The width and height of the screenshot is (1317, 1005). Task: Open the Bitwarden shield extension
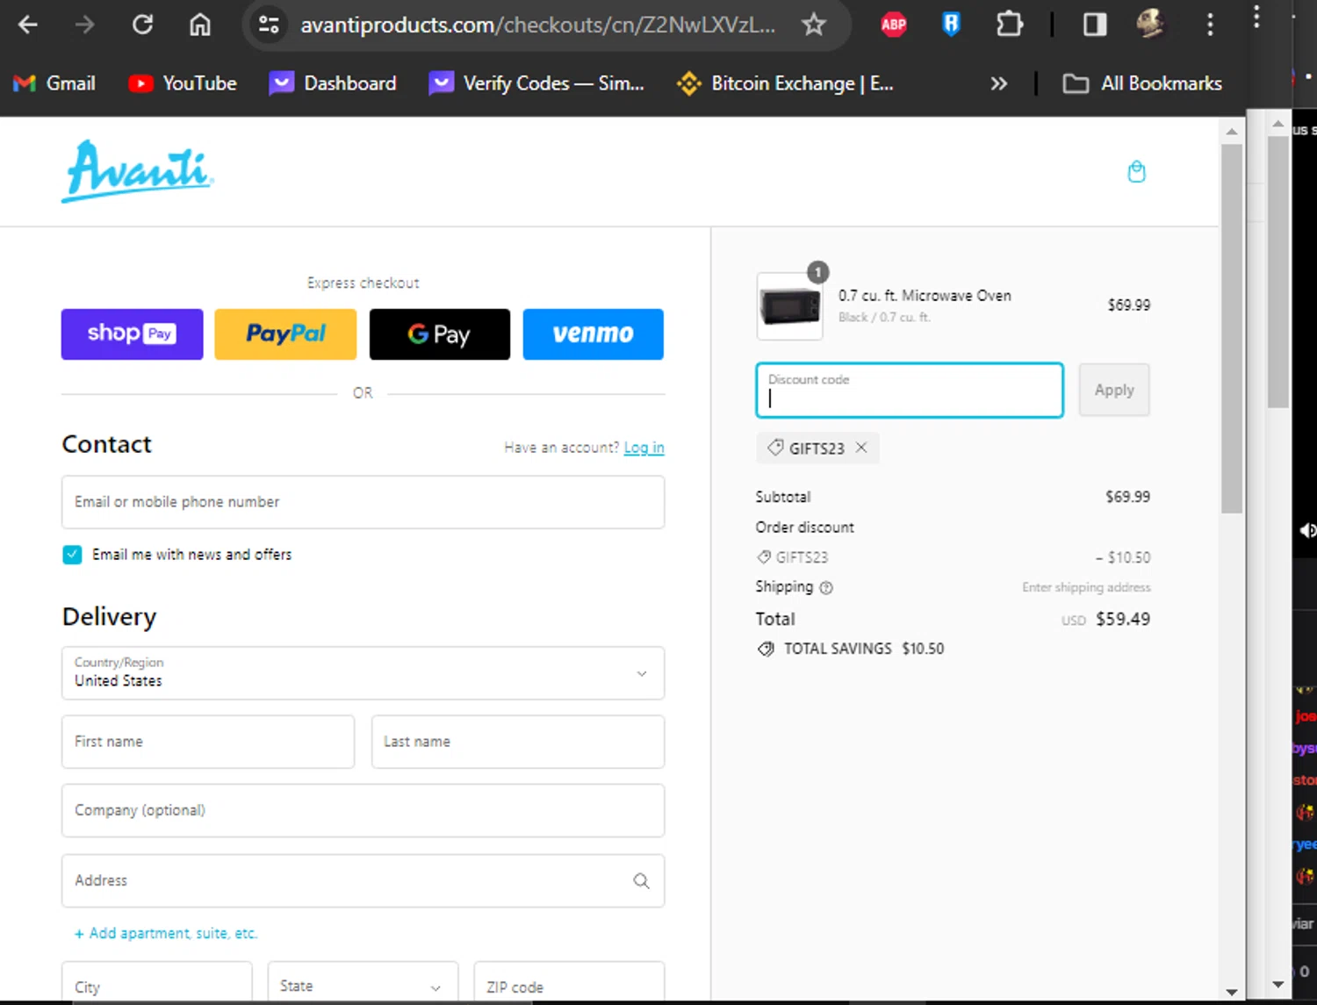pos(951,25)
